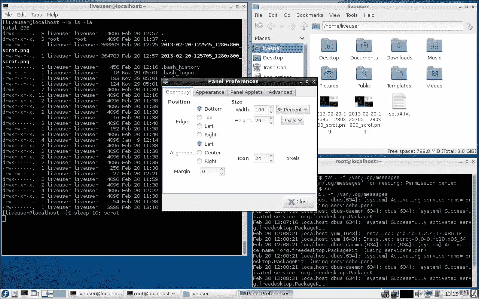Increase Margin value with spinner arrow

tap(222, 169)
